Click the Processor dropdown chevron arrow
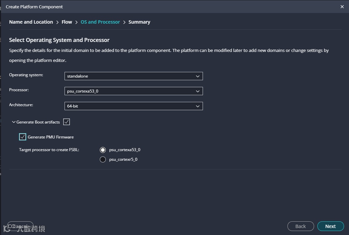The width and height of the screenshot is (349, 235). (x=198, y=91)
